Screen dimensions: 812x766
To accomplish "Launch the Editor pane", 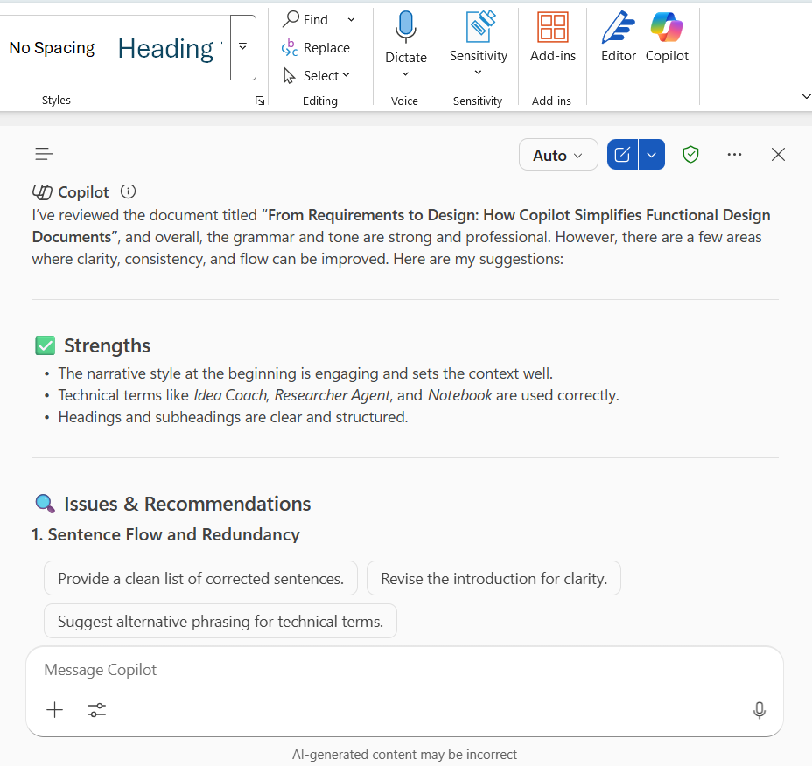I will (x=619, y=36).
